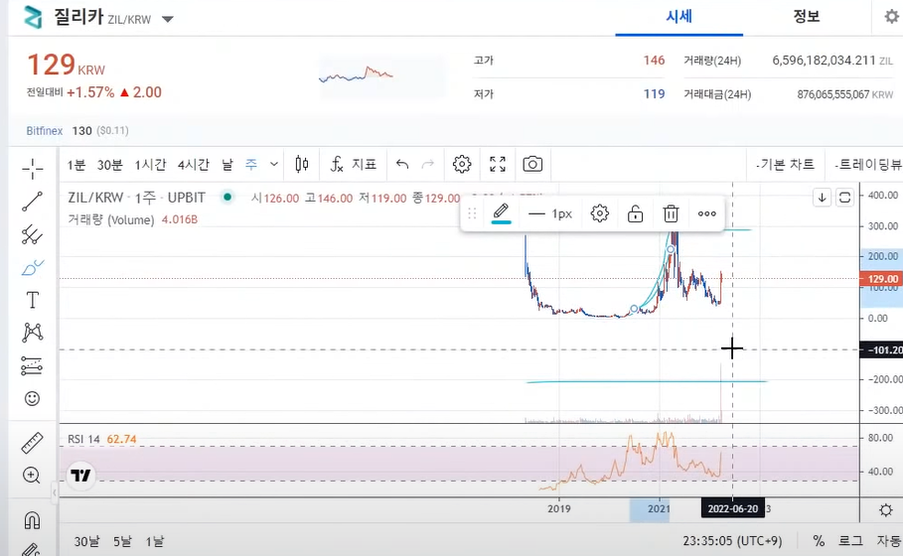Toggle magnet mode for drawings
The image size is (903, 556).
(x=32, y=520)
